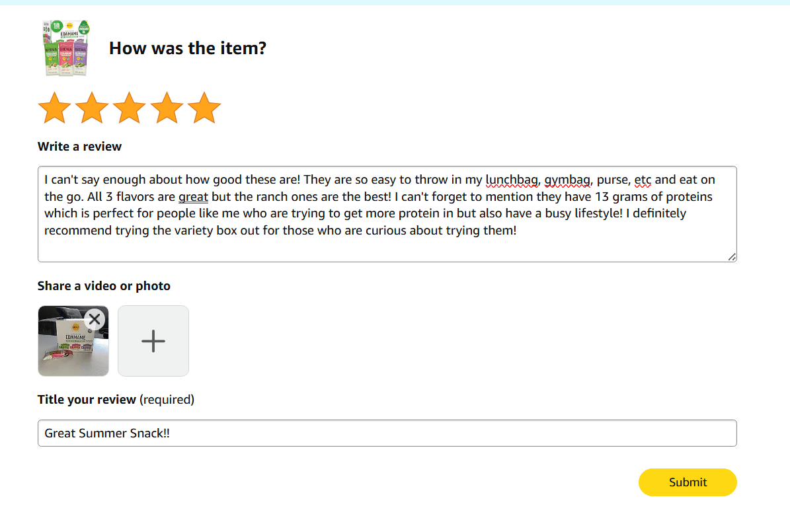790x520 pixels.
Task: Click the underlined "etc" in the review
Action: tap(643, 180)
